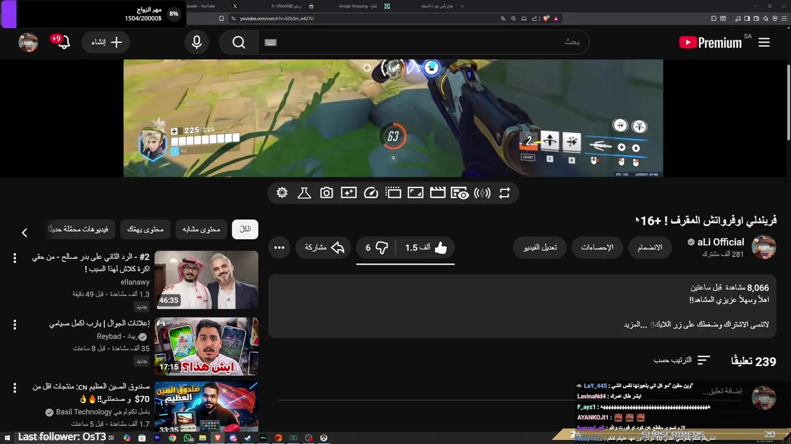Open the video enhancer settings gear
This screenshot has width=791, height=444.
tap(282, 193)
